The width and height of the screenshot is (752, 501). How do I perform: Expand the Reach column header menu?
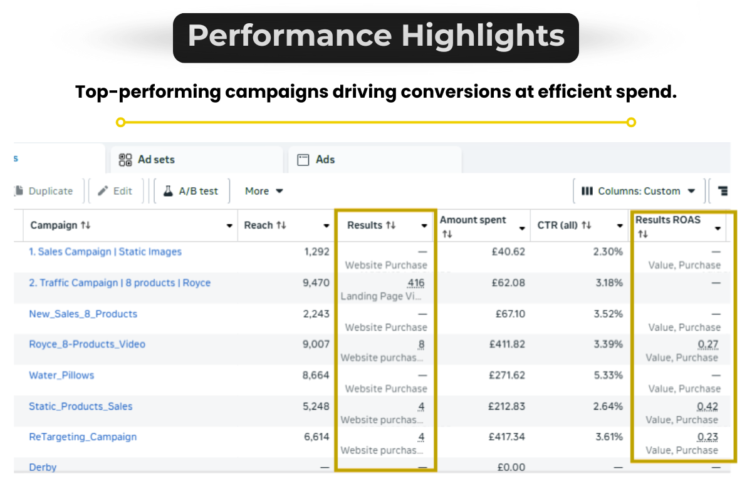326,226
